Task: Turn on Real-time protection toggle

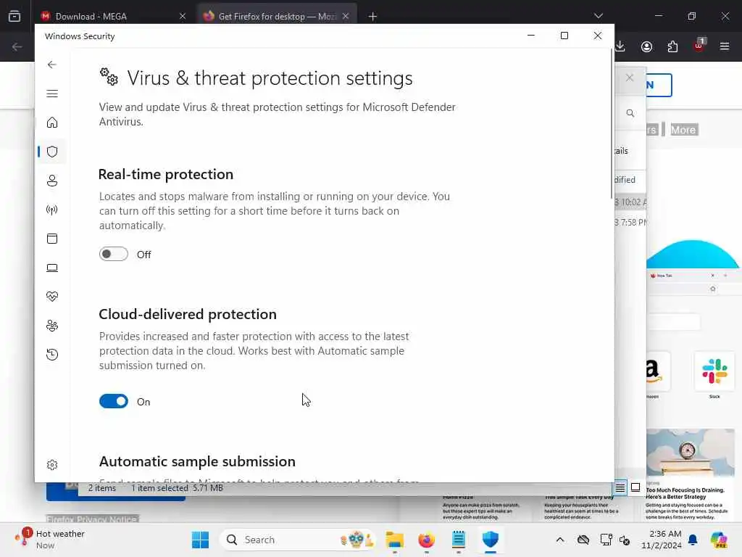Action: coord(114,255)
